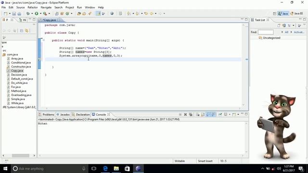The height and width of the screenshot is (173, 308).
Task: Click Remove Launch X icon in Console
Action: (185, 114)
